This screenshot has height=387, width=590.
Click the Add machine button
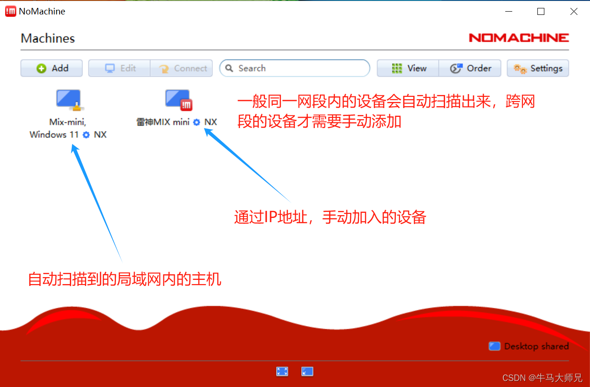tap(52, 68)
